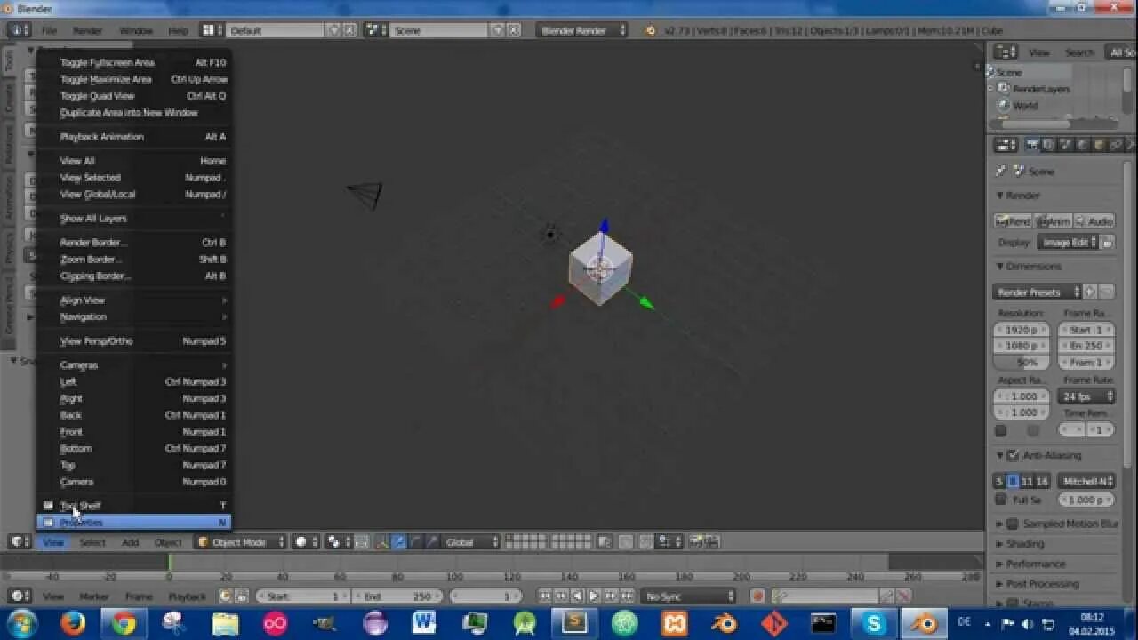Screen dimensions: 1138x640
Task: Click the green current-frame marker in timeline
Action: click(169, 563)
